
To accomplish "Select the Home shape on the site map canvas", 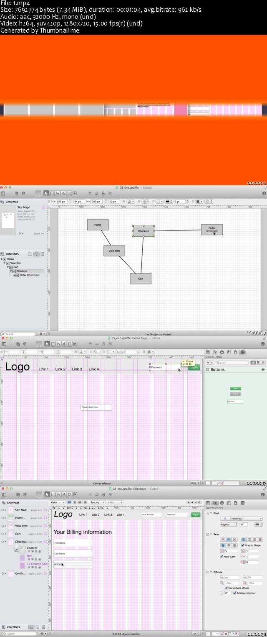I will [x=98, y=225].
